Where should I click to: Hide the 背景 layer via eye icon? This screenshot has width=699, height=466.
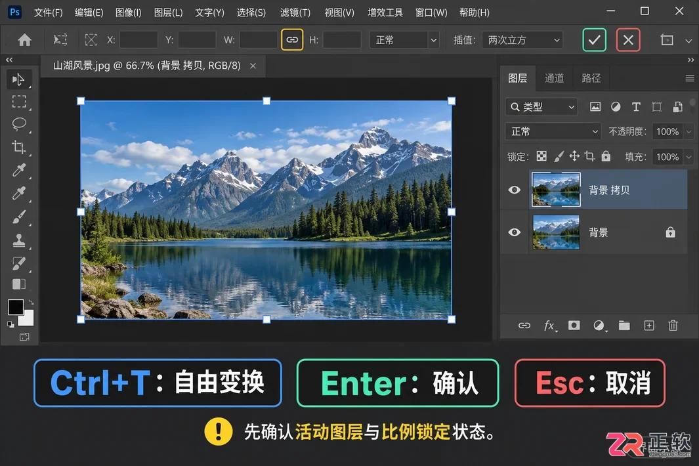coord(515,232)
